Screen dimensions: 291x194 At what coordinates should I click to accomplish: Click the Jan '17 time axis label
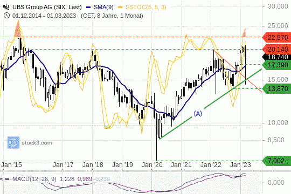point(63,165)
